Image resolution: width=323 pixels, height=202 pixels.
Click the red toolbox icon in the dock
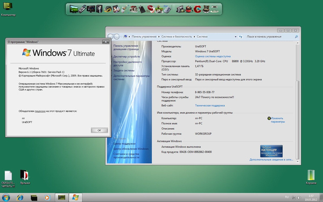(x=189, y=9)
